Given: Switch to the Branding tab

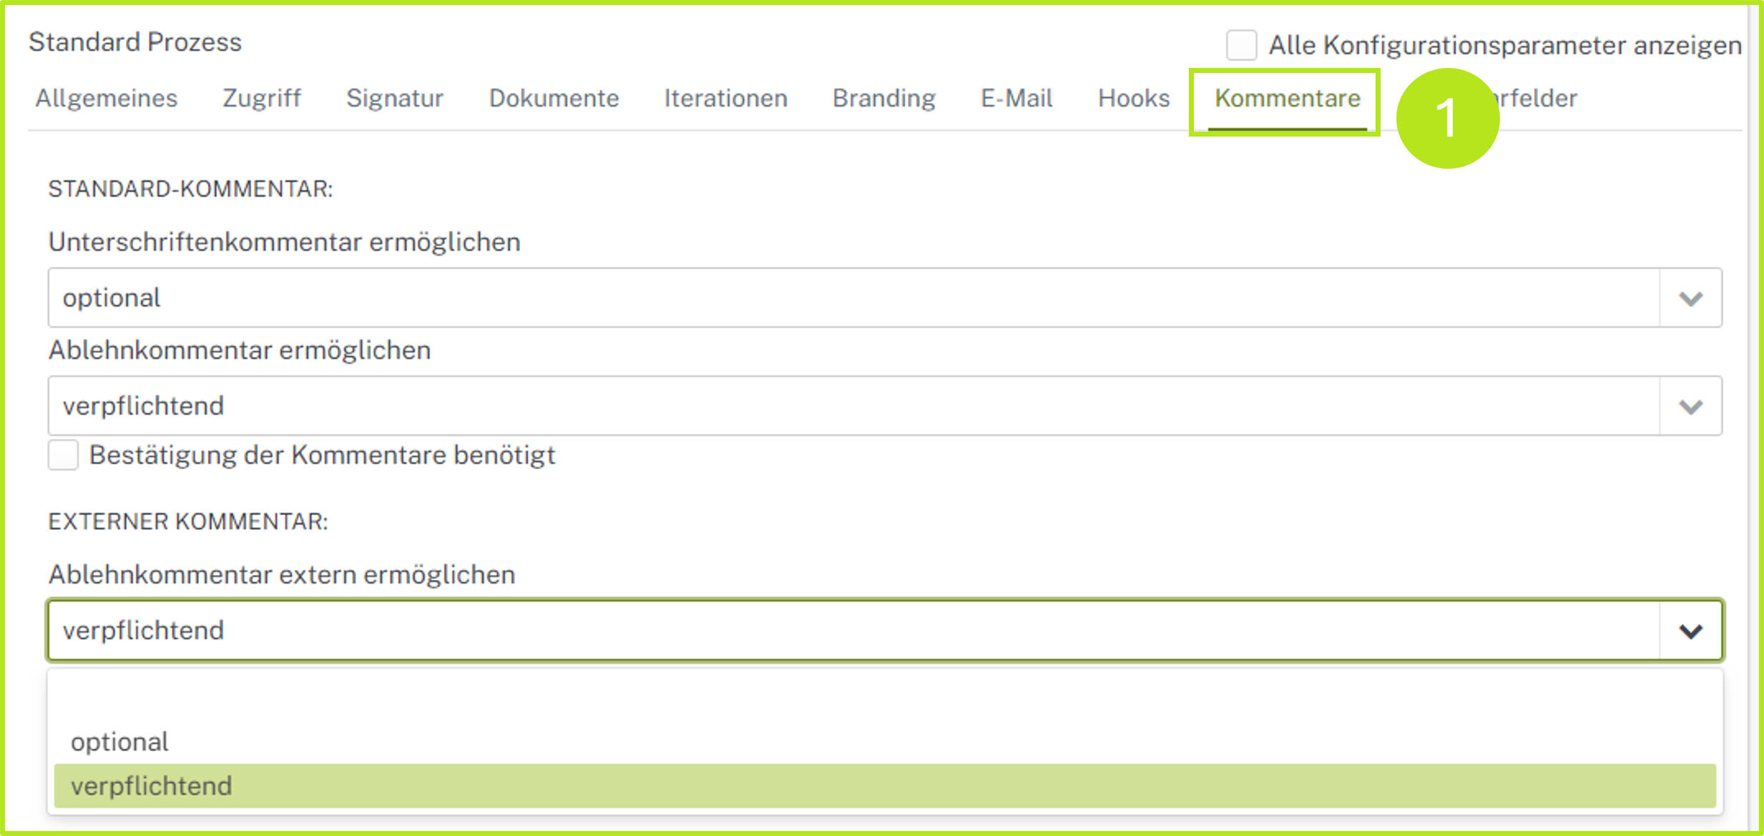Looking at the screenshot, I should click(883, 99).
